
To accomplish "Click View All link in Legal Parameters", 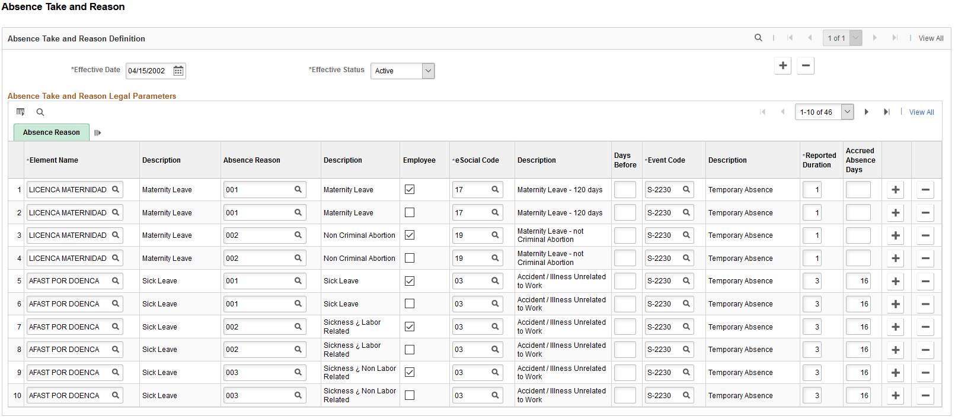I will [x=921, y=112].
